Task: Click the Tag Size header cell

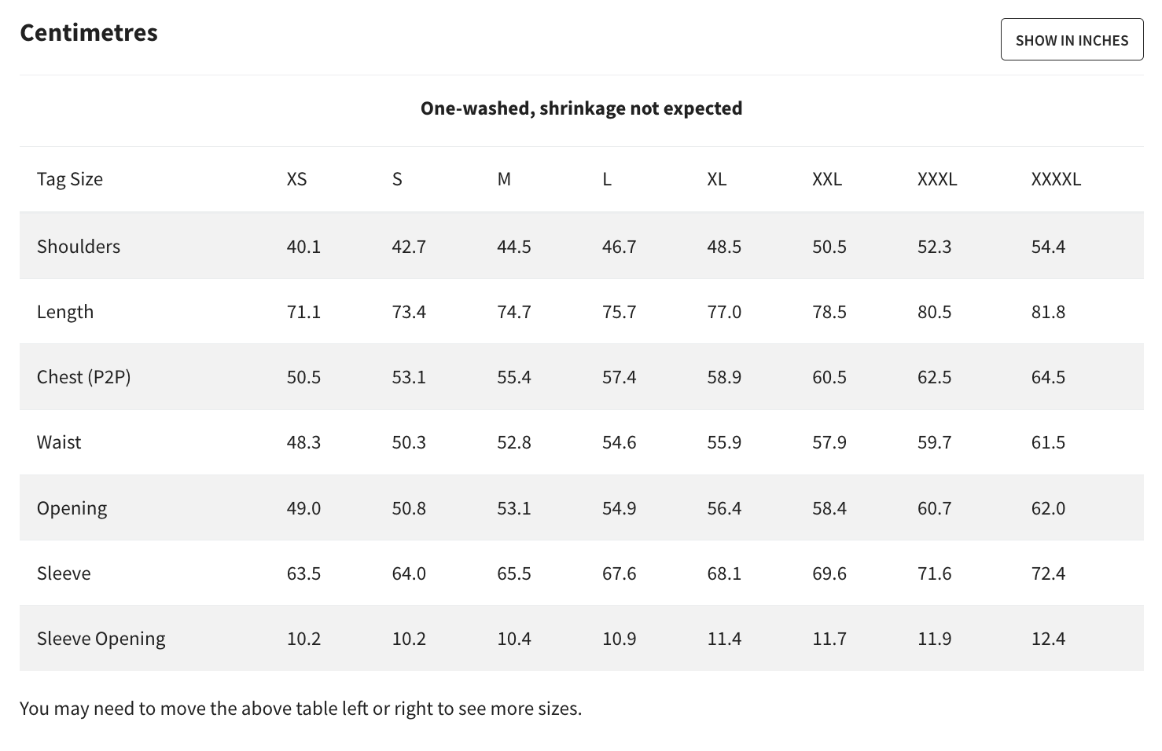Action: point(69,179)
